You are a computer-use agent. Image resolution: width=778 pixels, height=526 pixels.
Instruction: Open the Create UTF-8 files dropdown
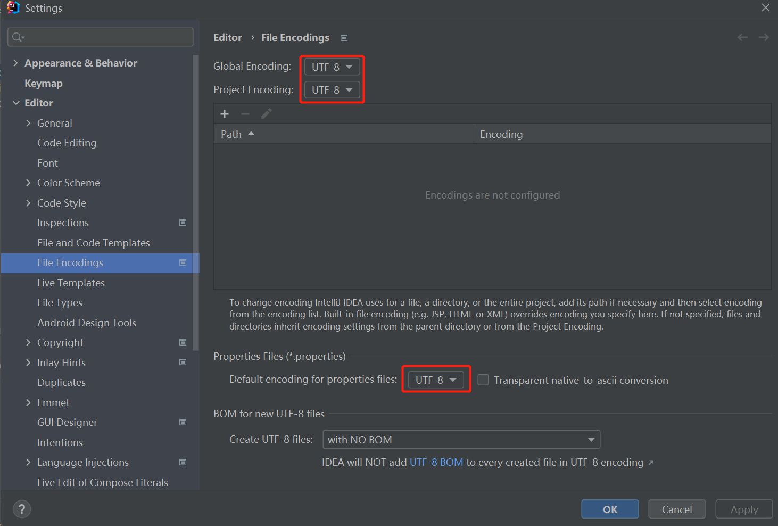(461, 440)
